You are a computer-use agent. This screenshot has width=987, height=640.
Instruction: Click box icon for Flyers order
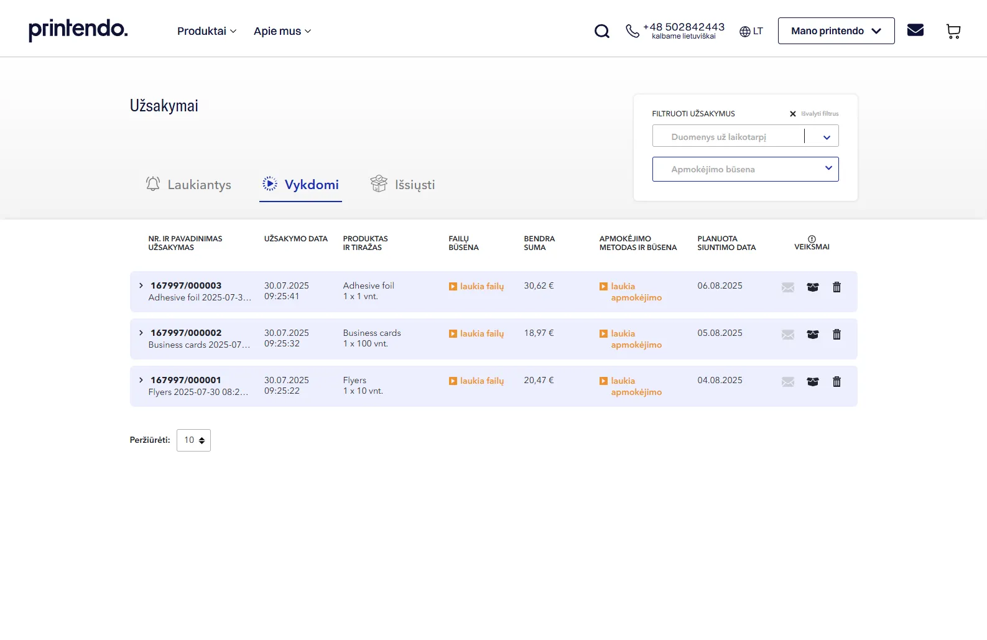tap(812, 382)
